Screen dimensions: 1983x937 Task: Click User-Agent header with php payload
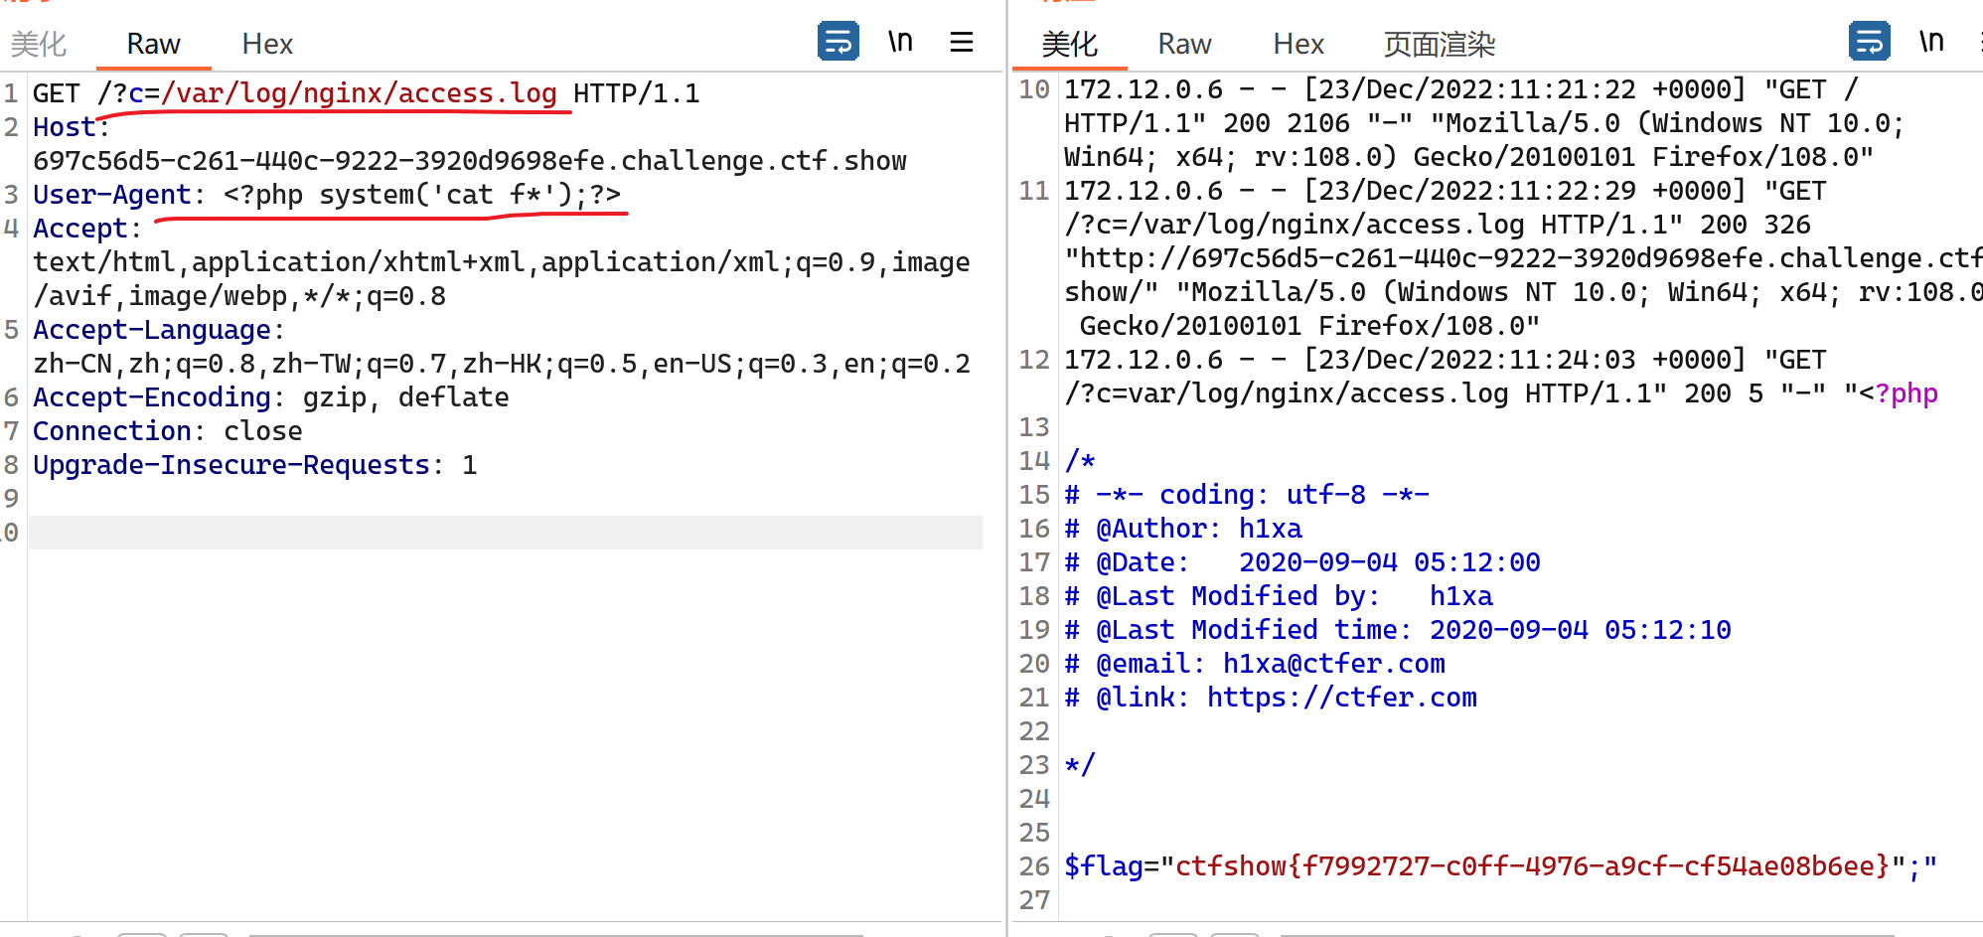coord(327,195)
